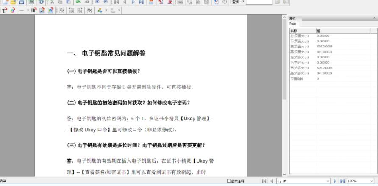Select the color circle tool icon
This screenshot has width=378, height=186.
[13, 10]
